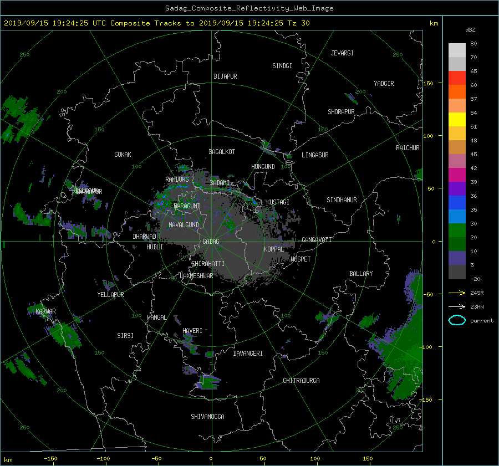Click the JEVARGI city label
The width and height of the screenshot is (499, 466).
tap(342, 53)
